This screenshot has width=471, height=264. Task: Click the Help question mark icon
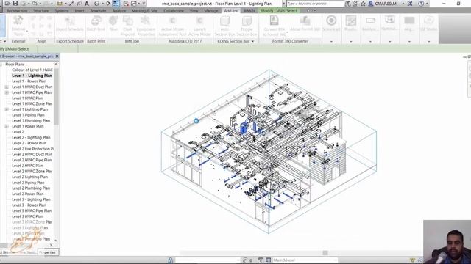click(x=421, y=4)
